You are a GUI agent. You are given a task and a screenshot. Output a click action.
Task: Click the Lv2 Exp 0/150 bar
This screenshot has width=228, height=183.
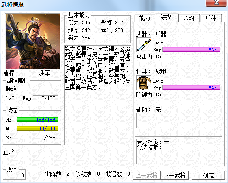click(x=45, y=98)
